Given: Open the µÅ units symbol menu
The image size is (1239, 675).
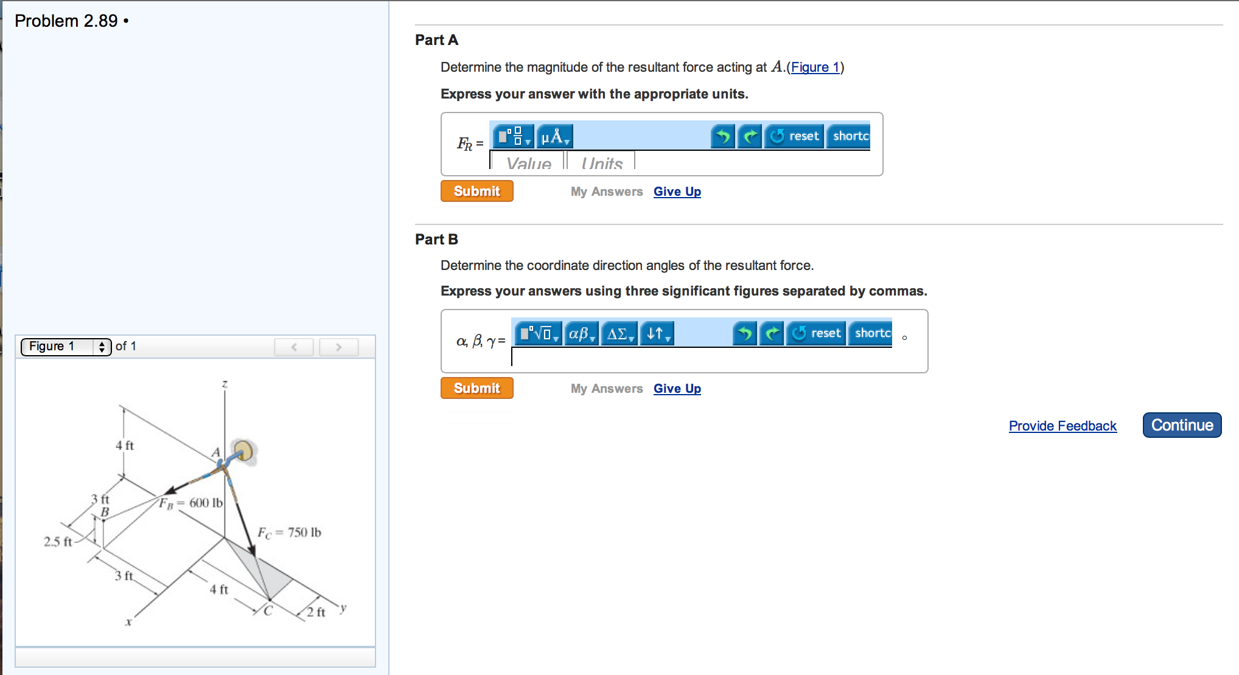Looking at the screenshot, I should tap(554, 136).
